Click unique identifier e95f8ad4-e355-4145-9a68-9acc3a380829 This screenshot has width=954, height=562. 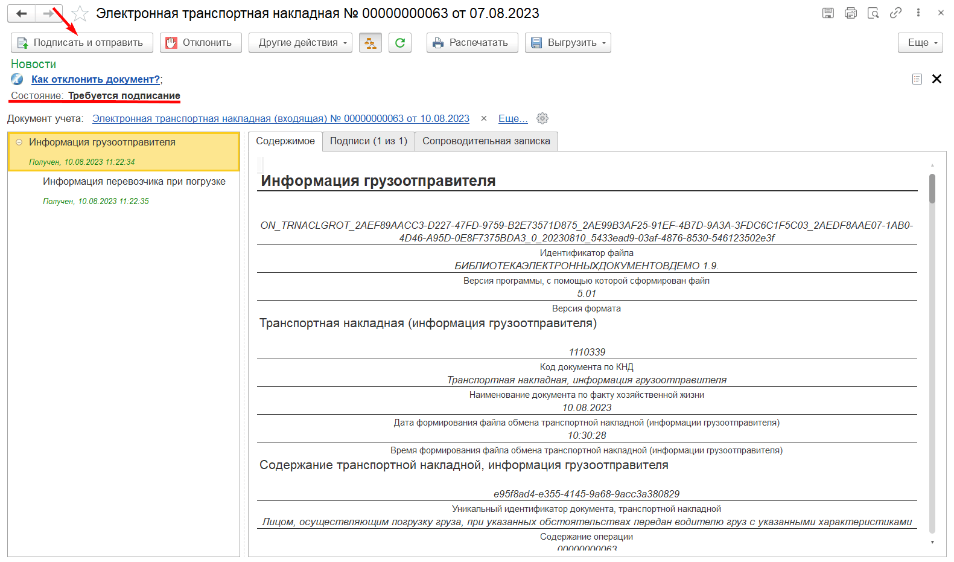pyautogui.click(x=587, y=494)
